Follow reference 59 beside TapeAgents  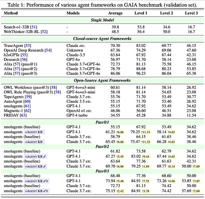[28, 97]
